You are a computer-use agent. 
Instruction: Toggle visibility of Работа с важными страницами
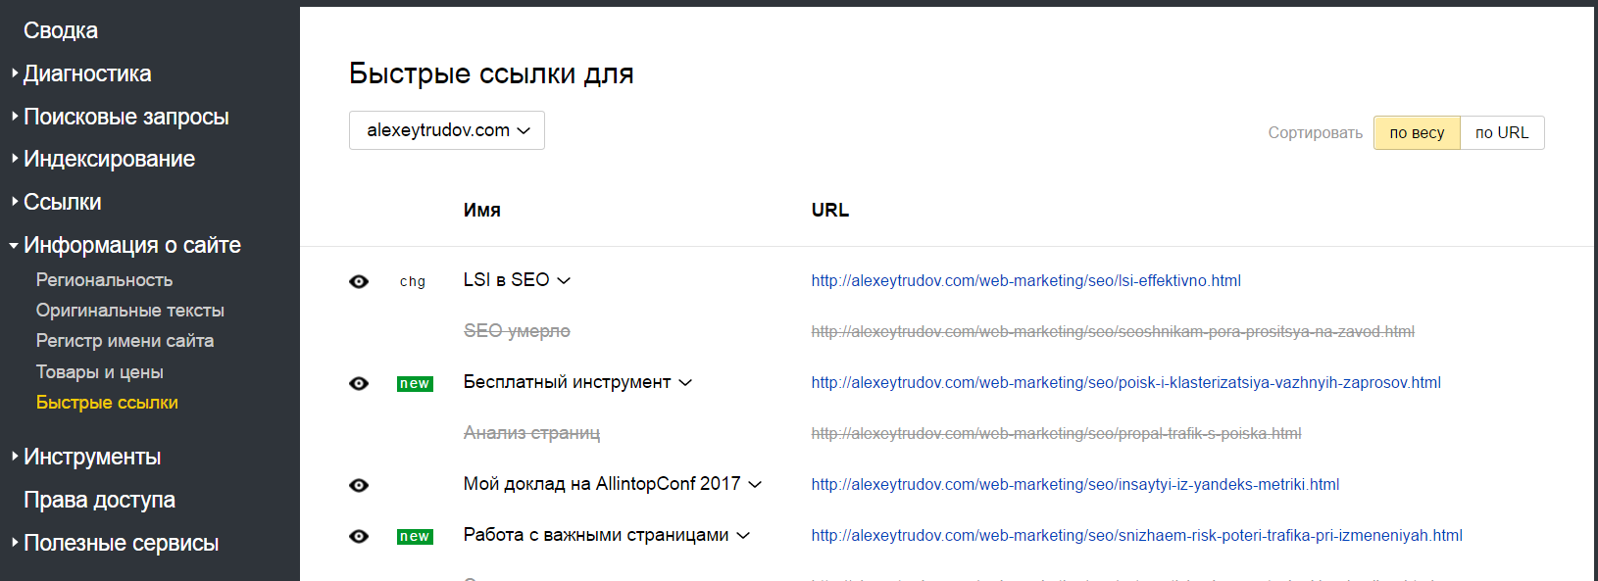point(359,537)
